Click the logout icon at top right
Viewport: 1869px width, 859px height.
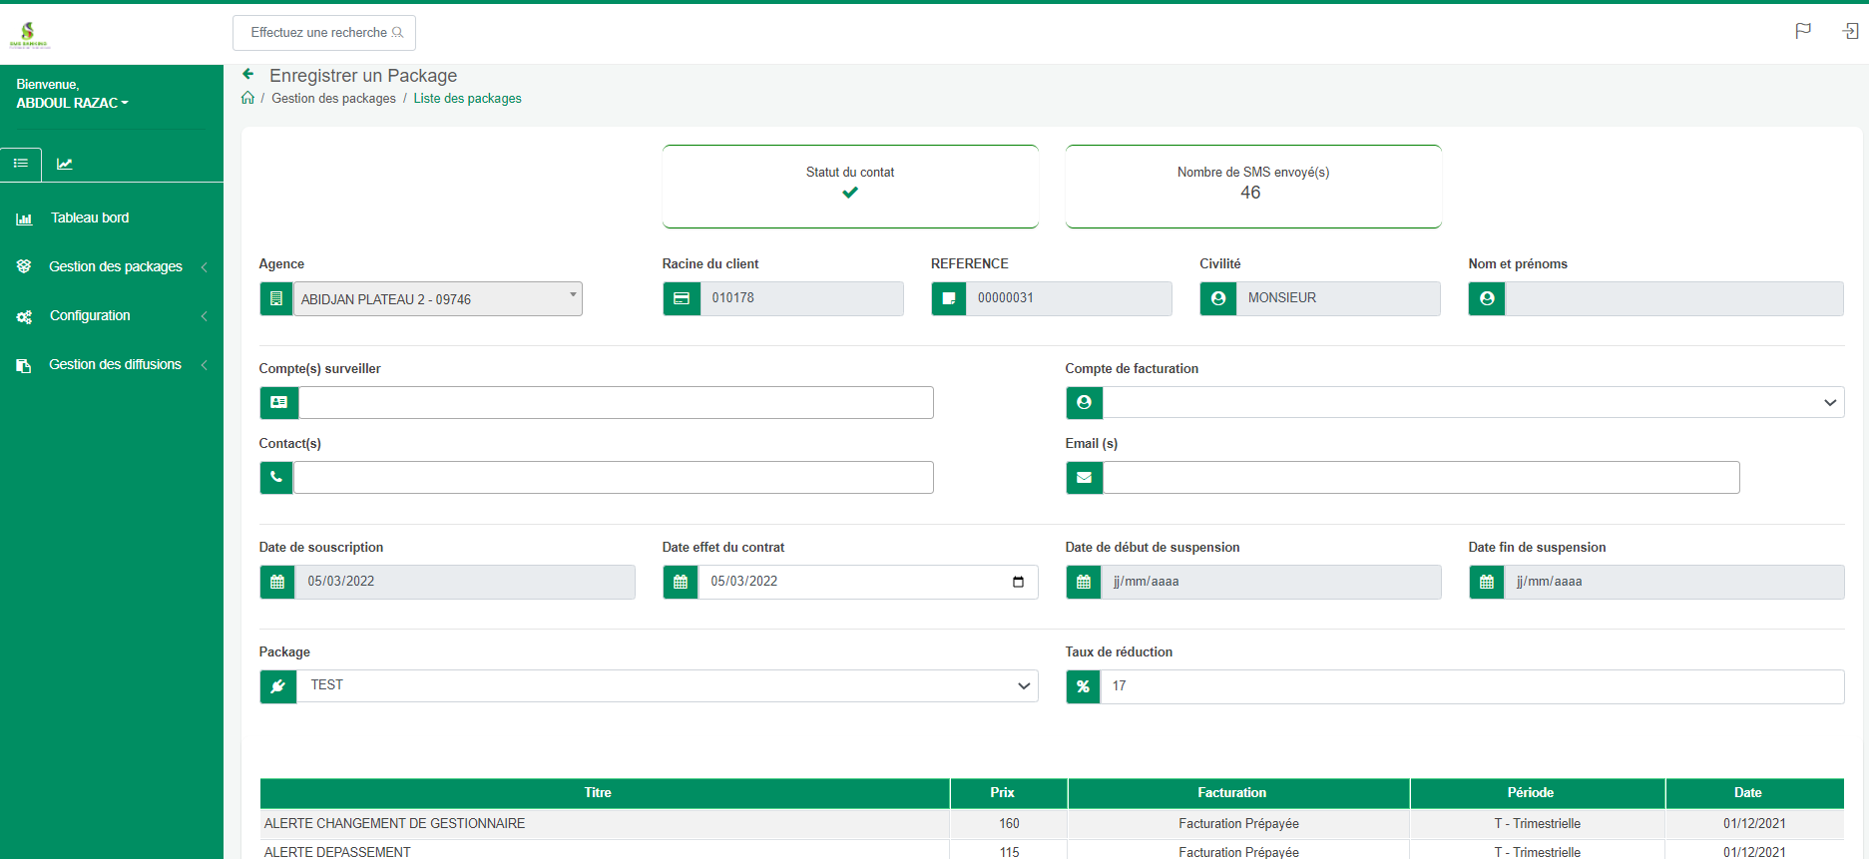1850,31
